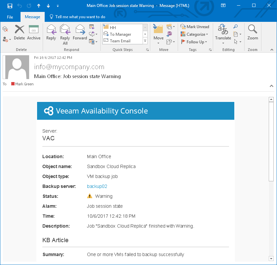Open the Follow Up flag dropdown
Screen dimensions: 277x265
[x=195, y=42]
